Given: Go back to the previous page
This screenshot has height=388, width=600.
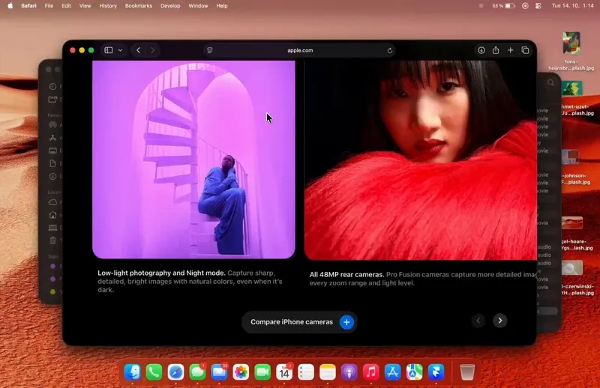Looking at the screenshot, I should 139,50.
